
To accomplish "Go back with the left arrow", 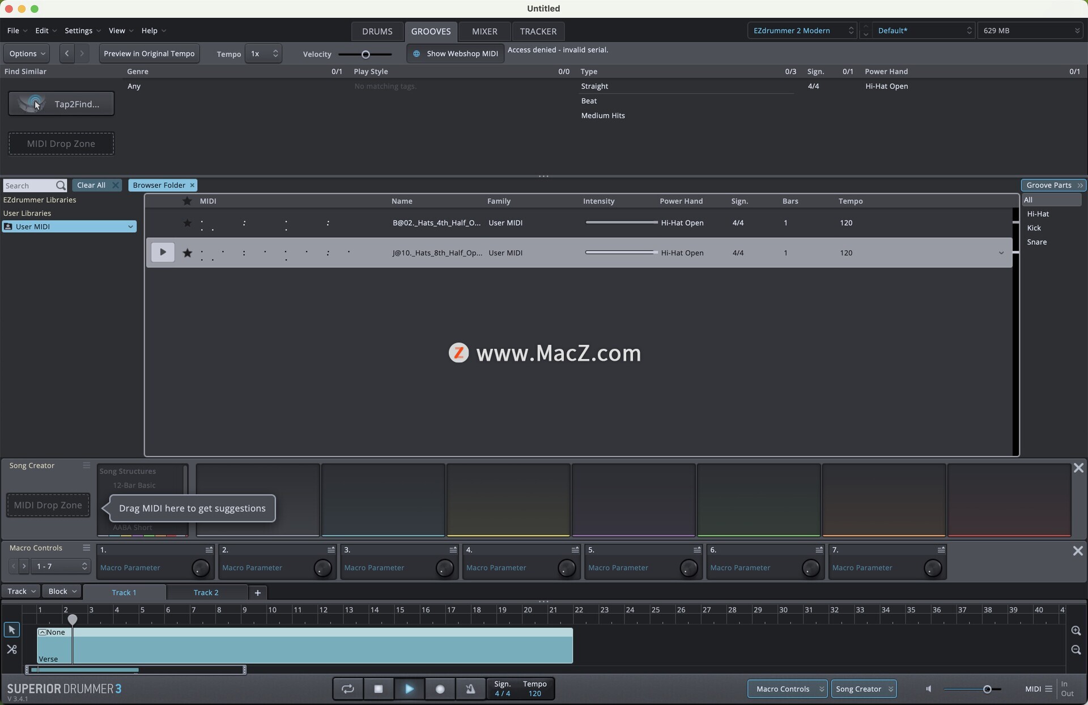I will click(x=67, y=53).
